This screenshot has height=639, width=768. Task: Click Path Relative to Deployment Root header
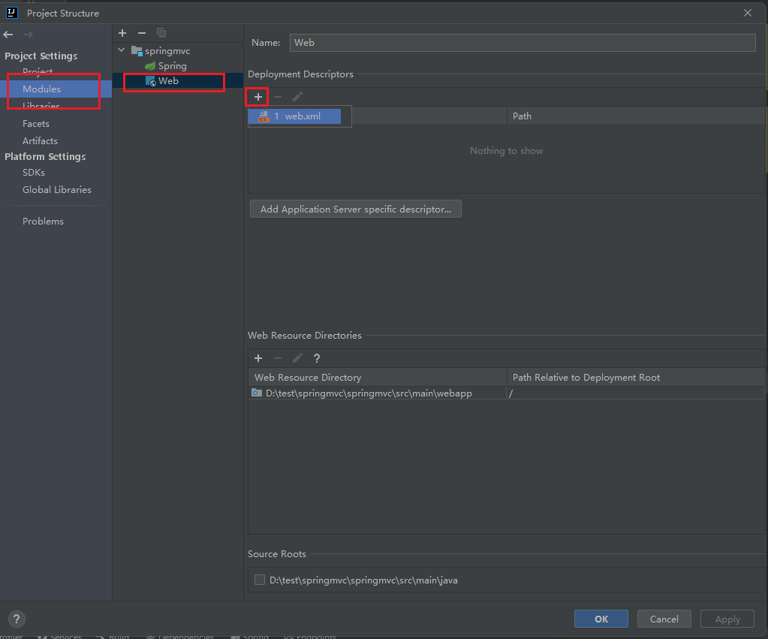point(636,378)
